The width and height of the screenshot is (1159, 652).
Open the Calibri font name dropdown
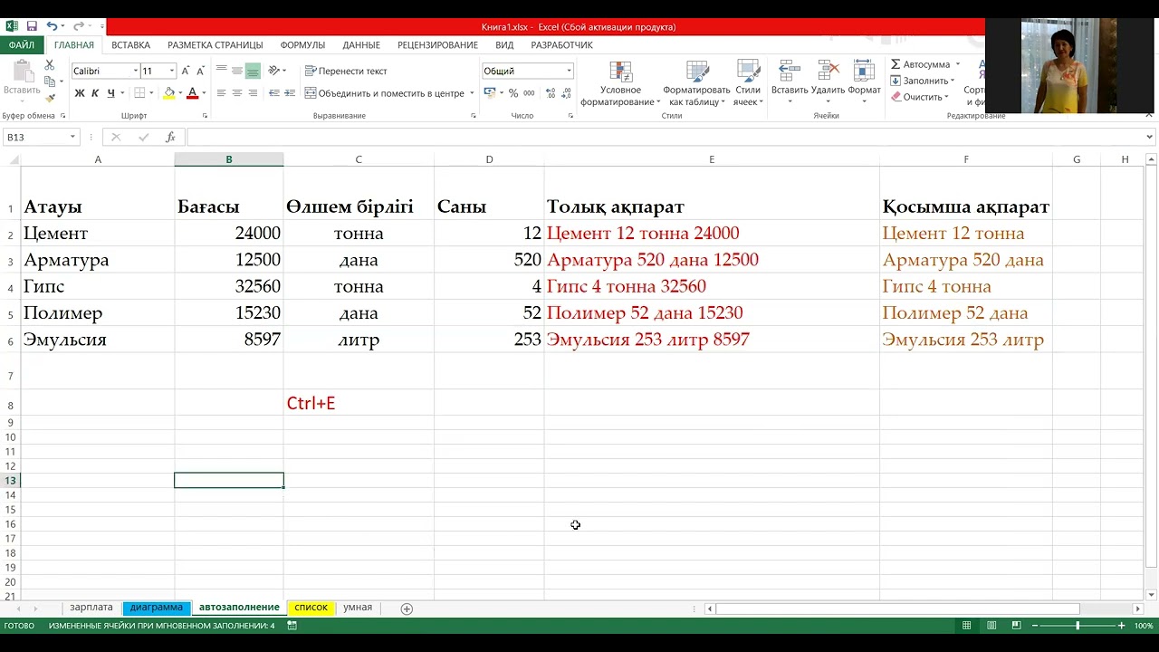pyautogui.click(x=136, y=71)
